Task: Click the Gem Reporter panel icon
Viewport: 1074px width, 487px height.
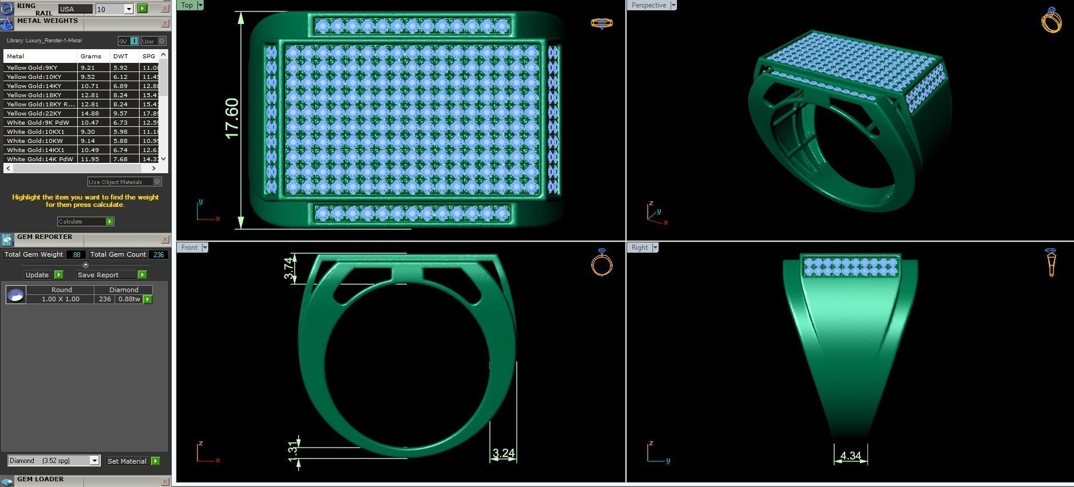Action: [x=7, y=239]
